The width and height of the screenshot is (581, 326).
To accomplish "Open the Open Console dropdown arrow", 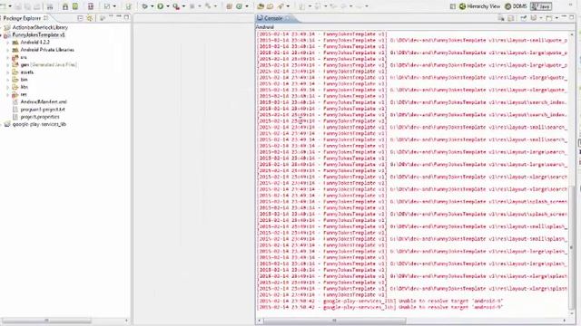I will coord(556,18).
